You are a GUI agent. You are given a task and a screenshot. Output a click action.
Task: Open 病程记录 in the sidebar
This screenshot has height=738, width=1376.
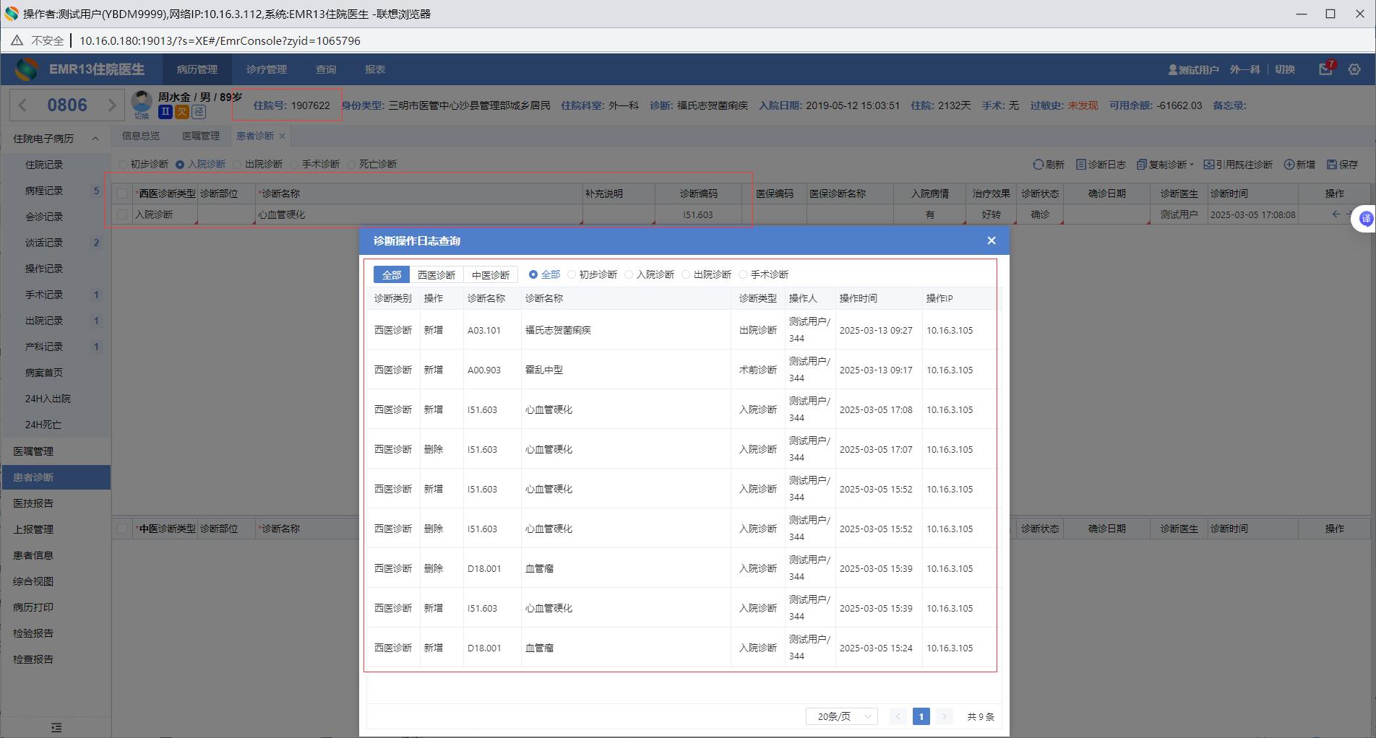44,191
